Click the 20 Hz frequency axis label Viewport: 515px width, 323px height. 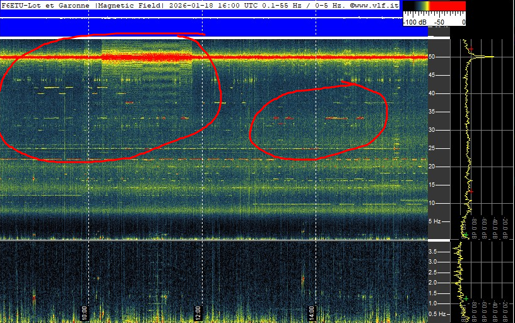click(x=432, y=167)
